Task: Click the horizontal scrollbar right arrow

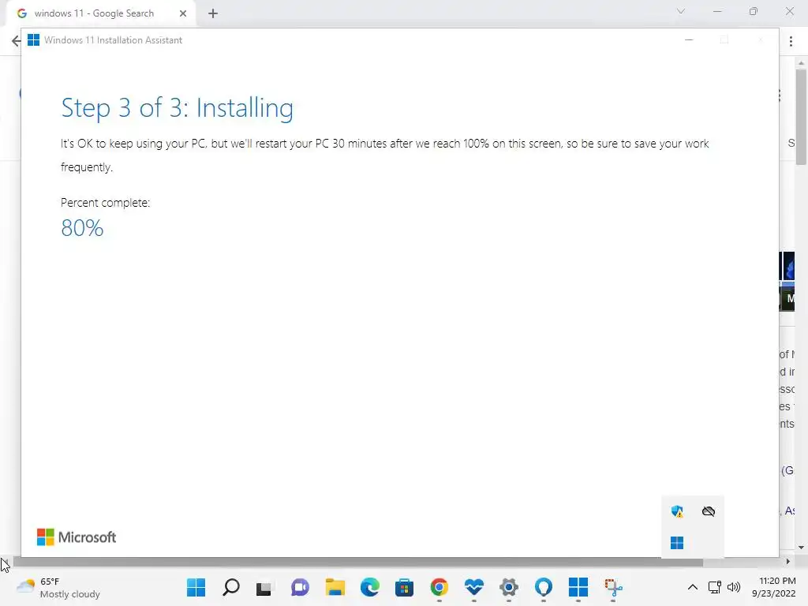Action: (x=787, y=562)
